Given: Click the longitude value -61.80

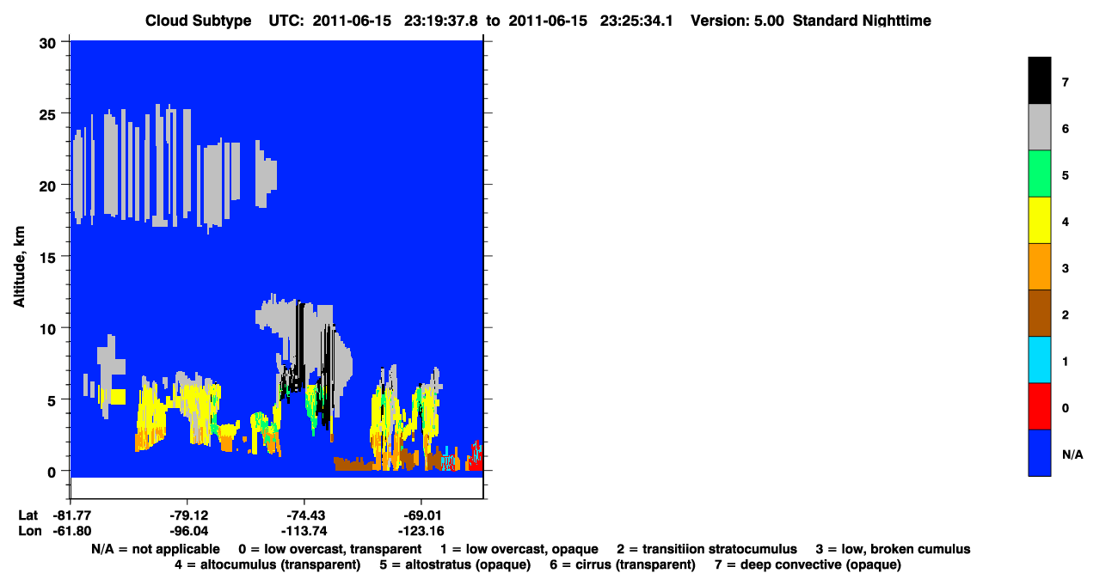Looking at the screenshot, I should (71, 531).
